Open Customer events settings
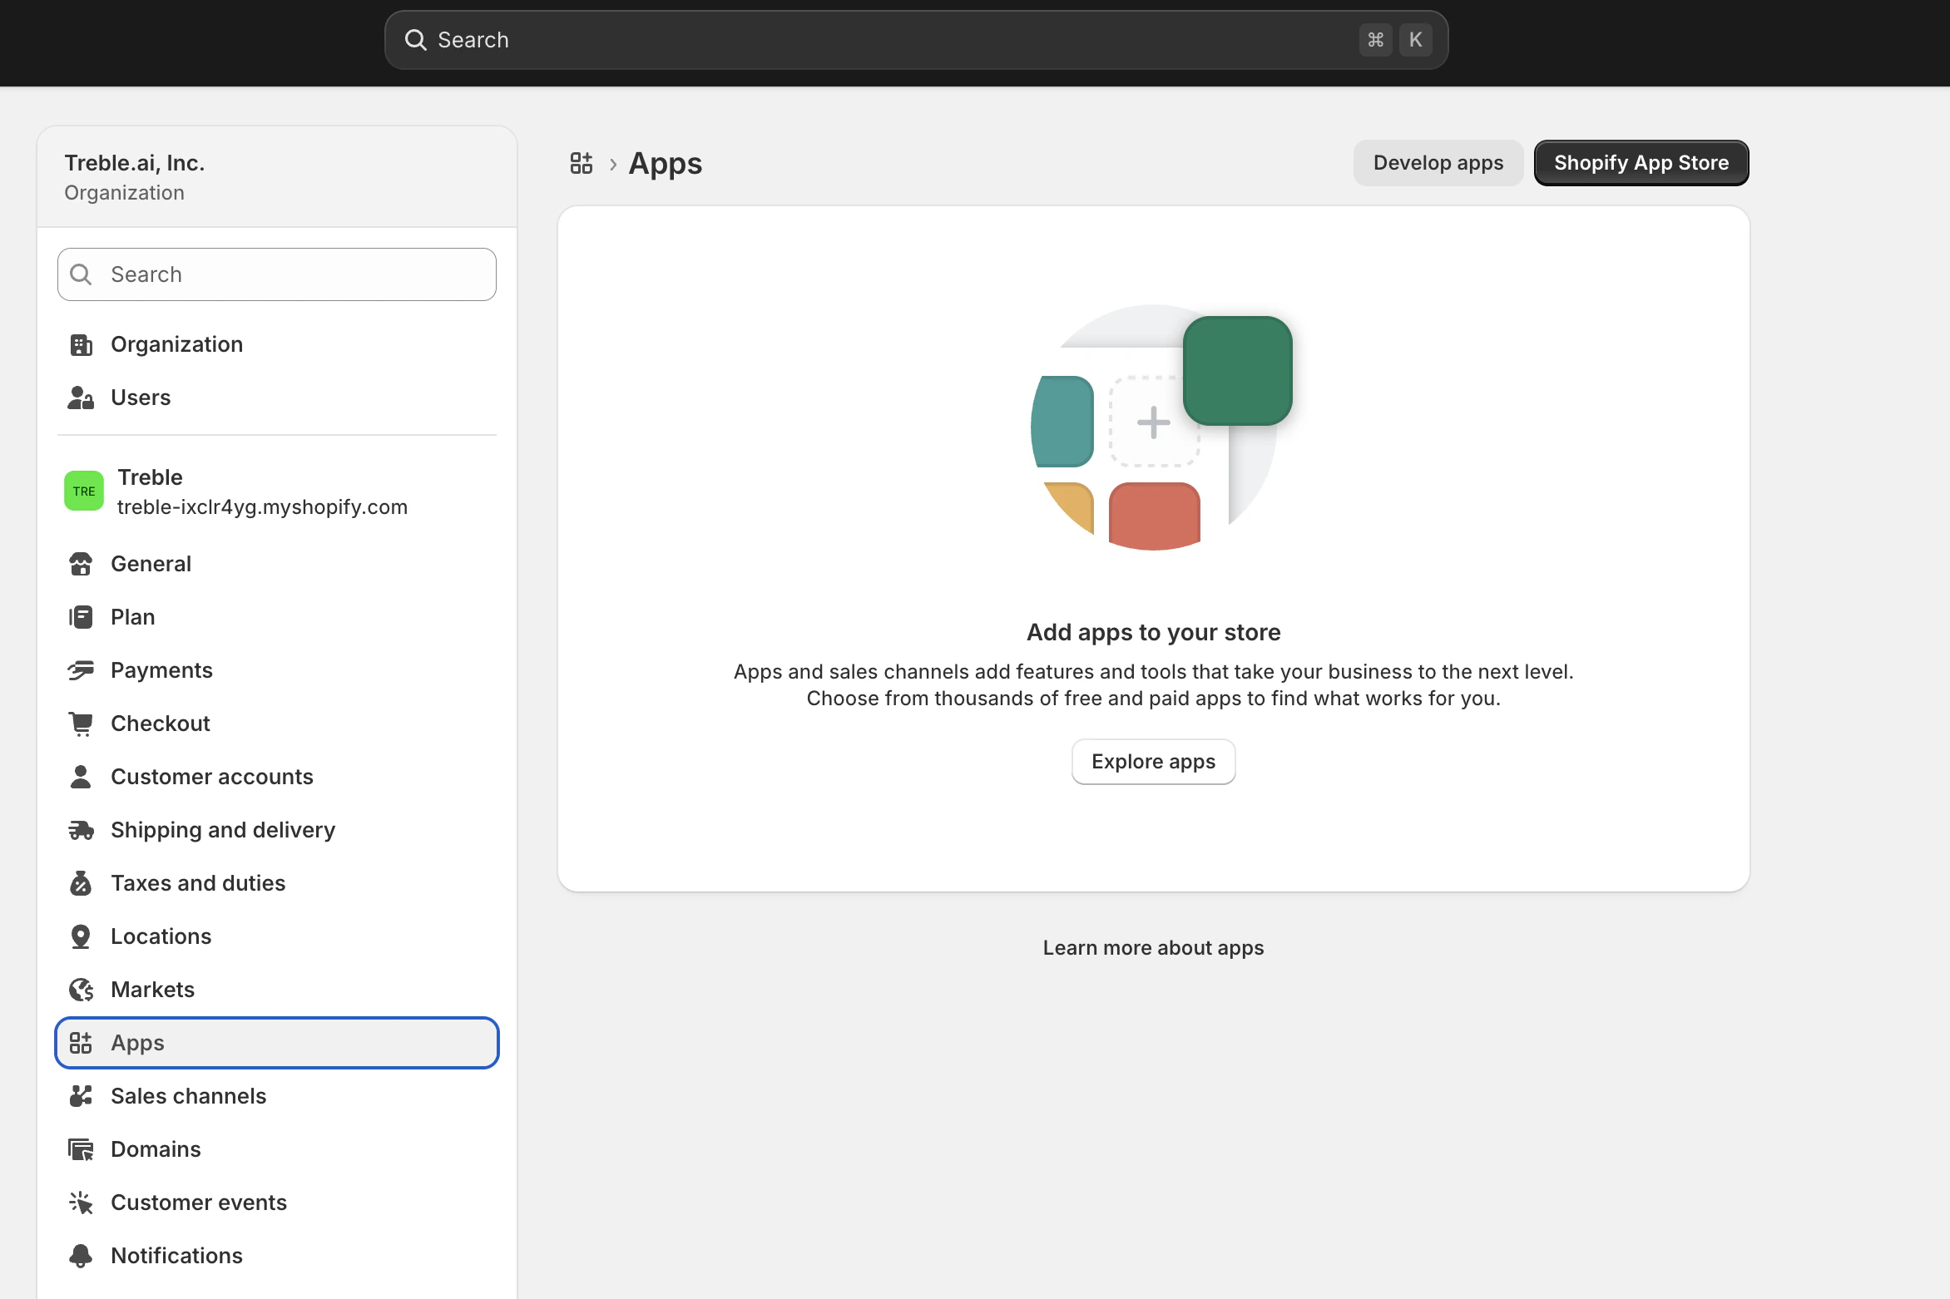Image resolution: width=1950 pixels, height=1299 pixels. 277,1203
